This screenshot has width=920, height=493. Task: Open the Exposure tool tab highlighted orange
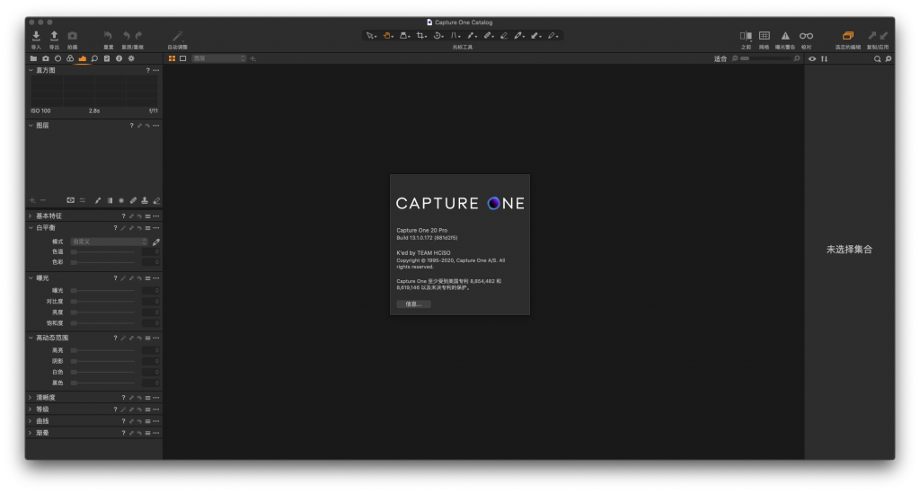coord(82,58)
